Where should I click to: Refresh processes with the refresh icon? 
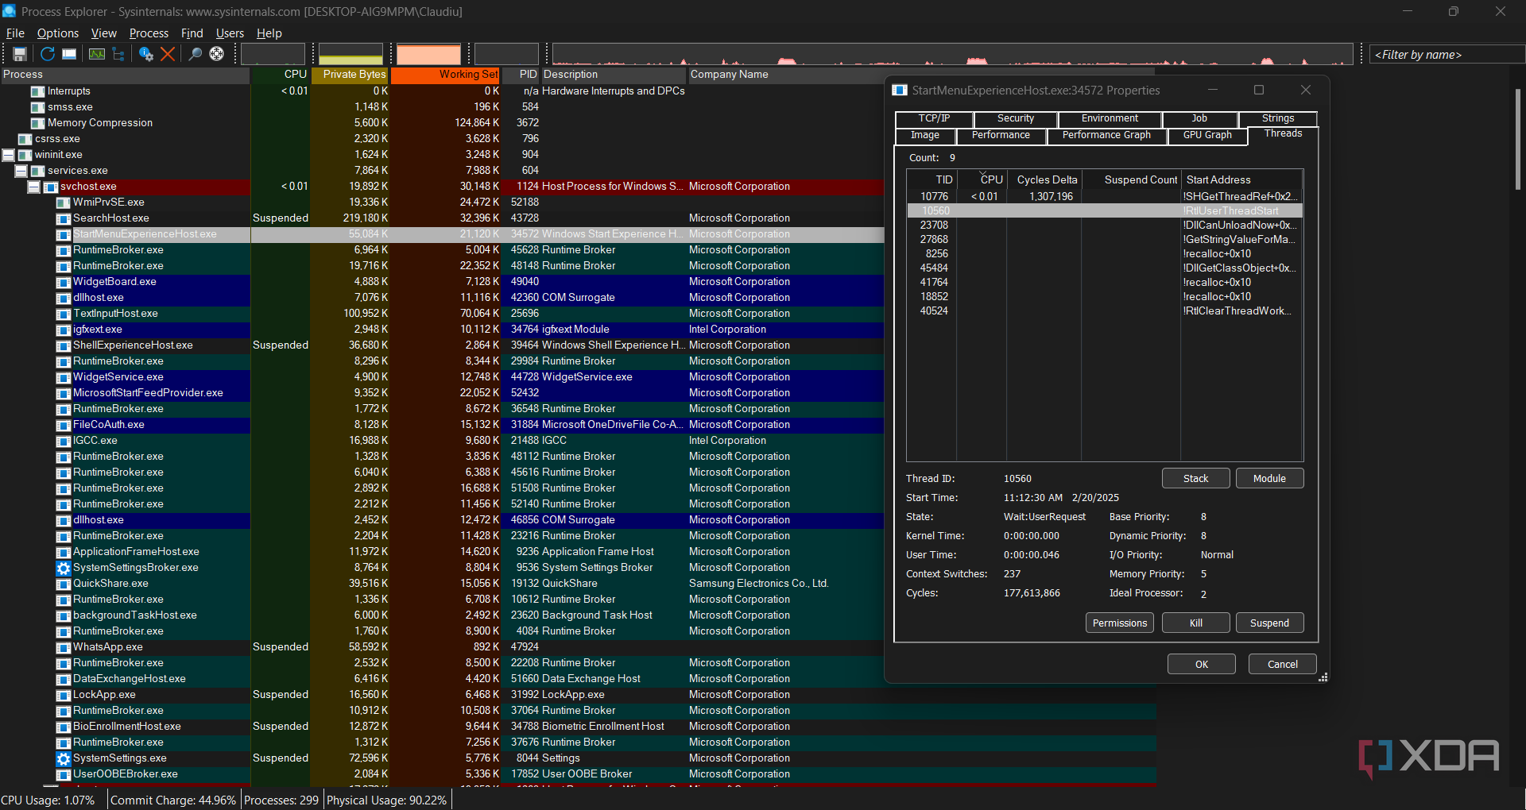[x=48, y=53]
